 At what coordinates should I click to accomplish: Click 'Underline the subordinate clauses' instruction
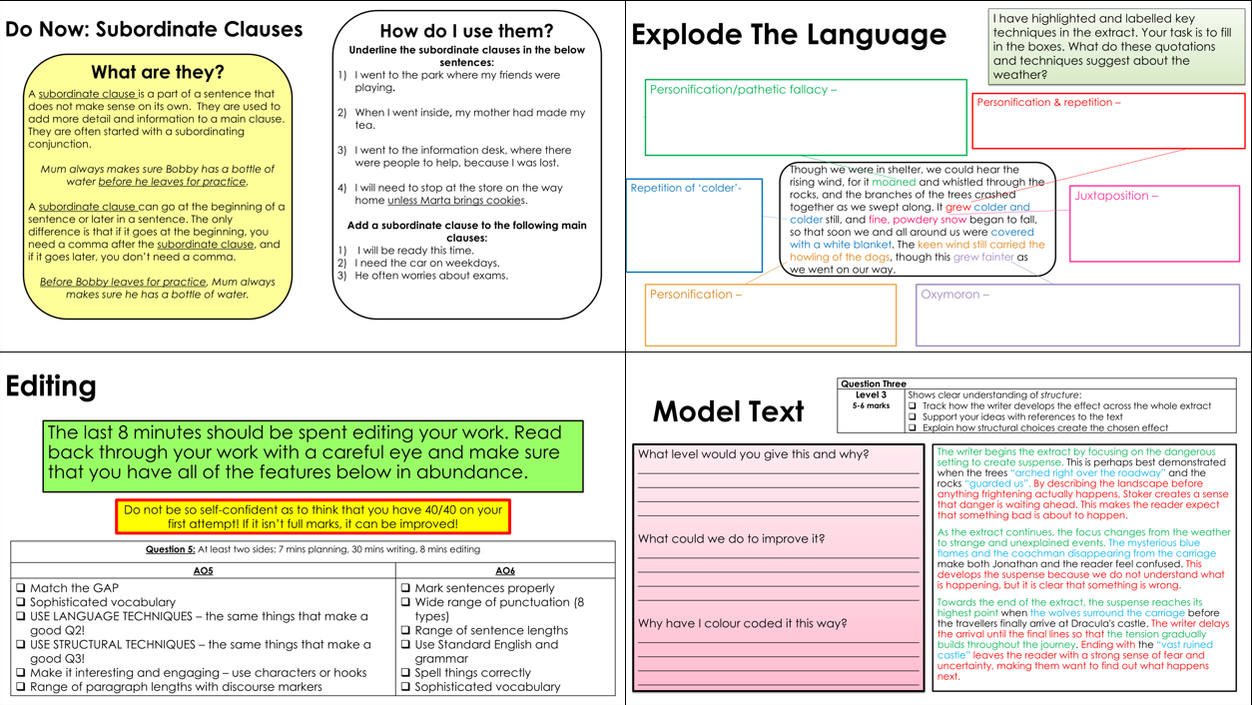467,56
